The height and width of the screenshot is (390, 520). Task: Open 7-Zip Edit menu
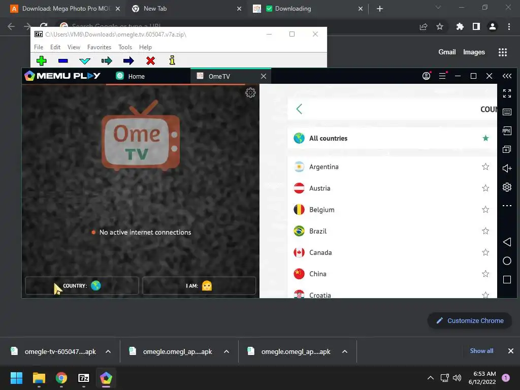pyautogui.click(x=55, y=47)
